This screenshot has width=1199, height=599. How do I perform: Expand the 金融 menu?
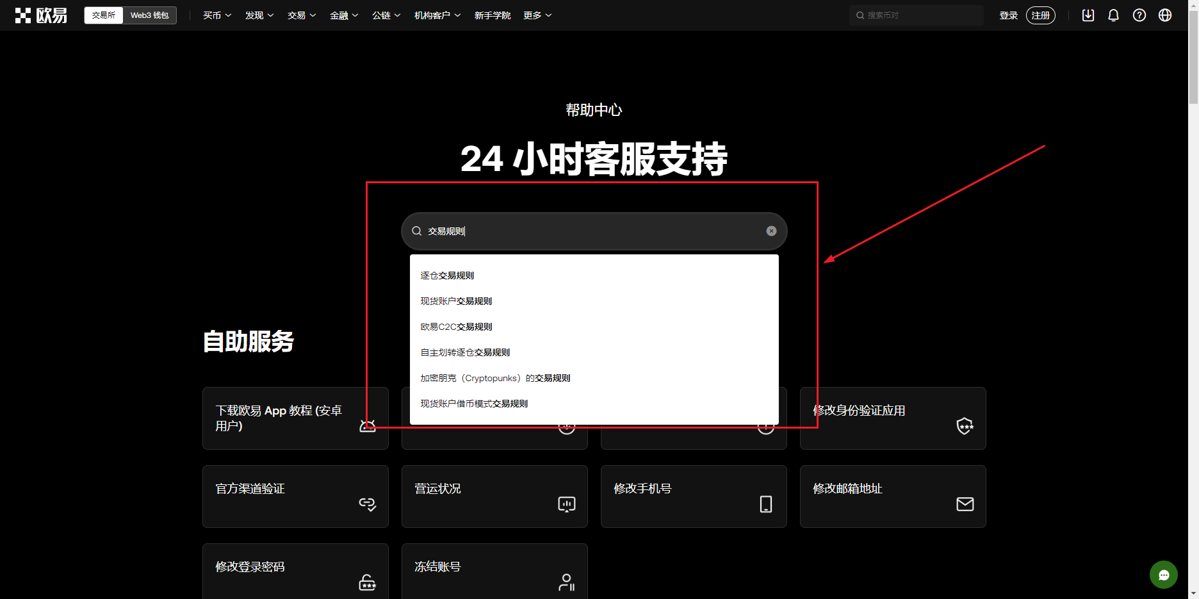344,15
